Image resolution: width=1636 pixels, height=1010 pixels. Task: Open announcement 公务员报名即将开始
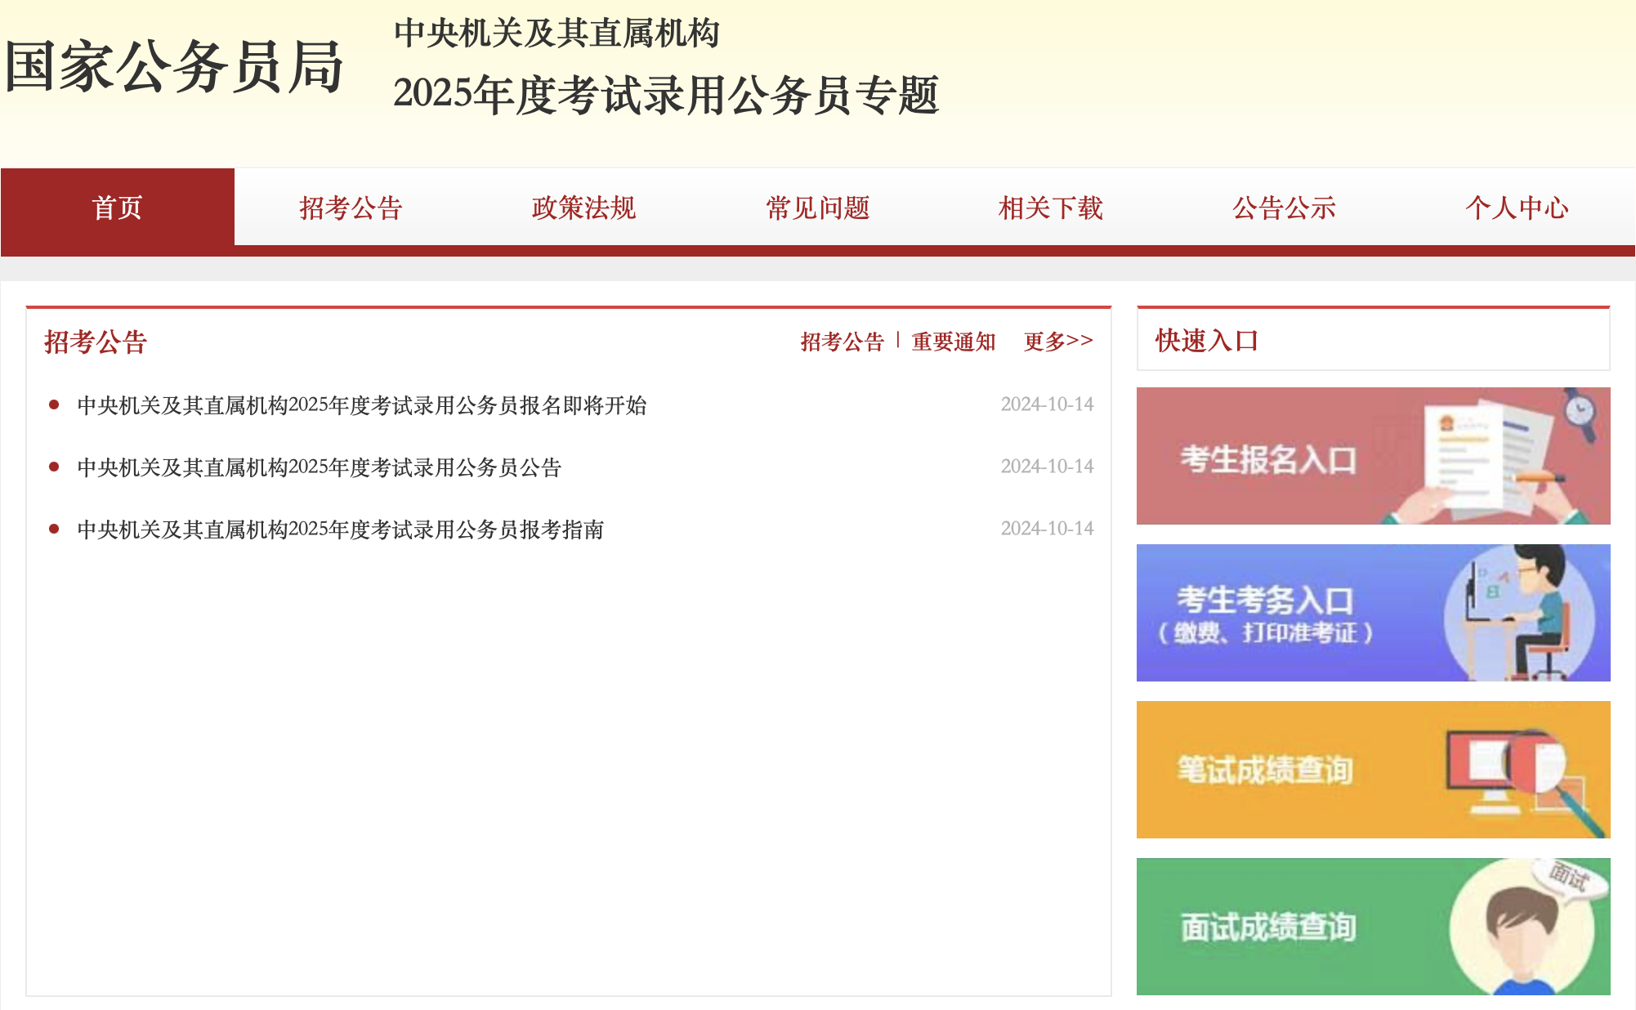click(362, 405)
